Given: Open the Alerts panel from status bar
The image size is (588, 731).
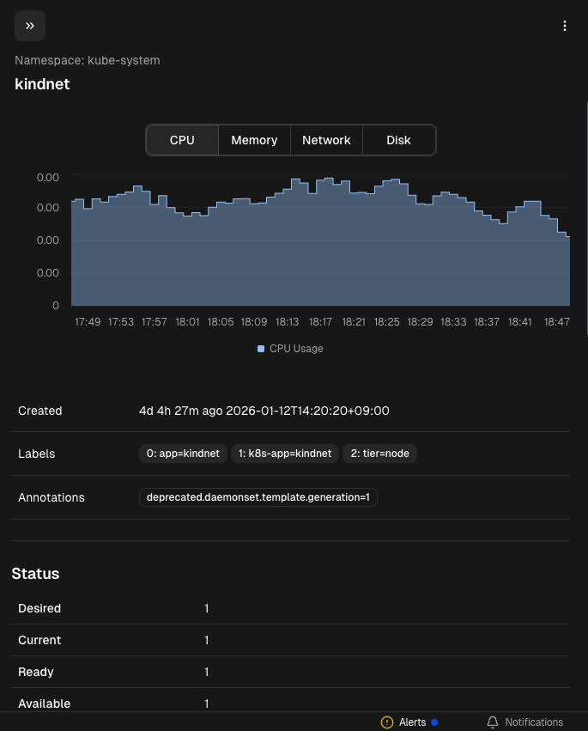Looking at the screenshot, I should click(x=412, y=722).
